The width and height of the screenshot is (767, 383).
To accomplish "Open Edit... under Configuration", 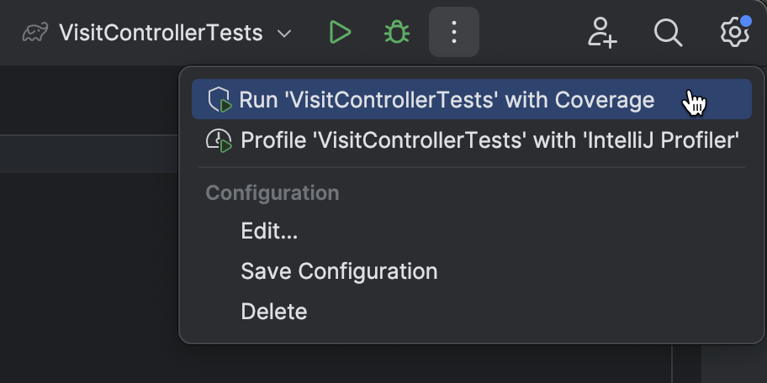I will pos(269,231).
